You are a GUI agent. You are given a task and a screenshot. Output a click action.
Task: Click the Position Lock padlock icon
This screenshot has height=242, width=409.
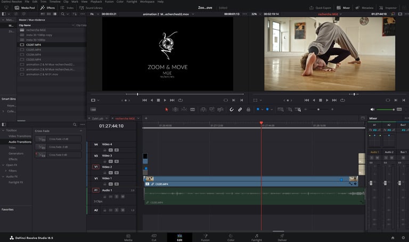[248, 109]
